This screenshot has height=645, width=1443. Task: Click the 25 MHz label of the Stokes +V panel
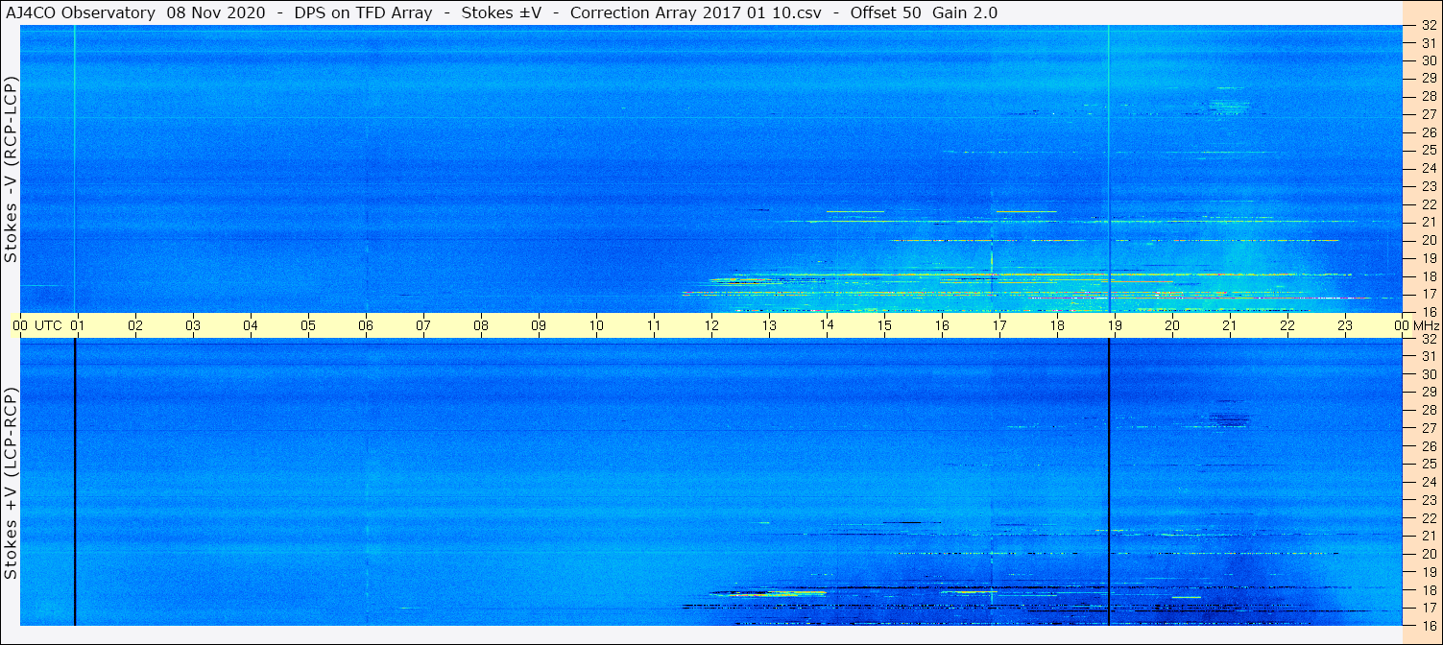coord(1428,464)
